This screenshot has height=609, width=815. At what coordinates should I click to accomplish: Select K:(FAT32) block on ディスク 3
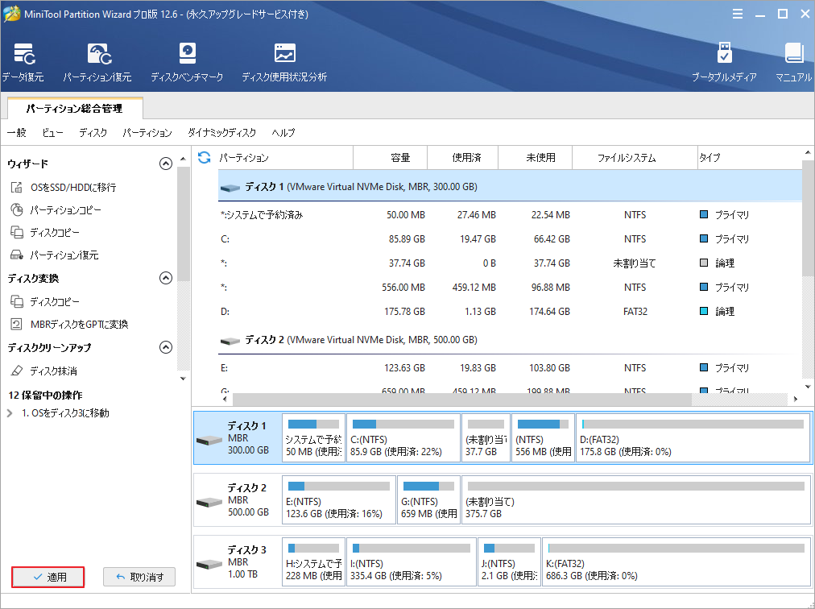676,561
